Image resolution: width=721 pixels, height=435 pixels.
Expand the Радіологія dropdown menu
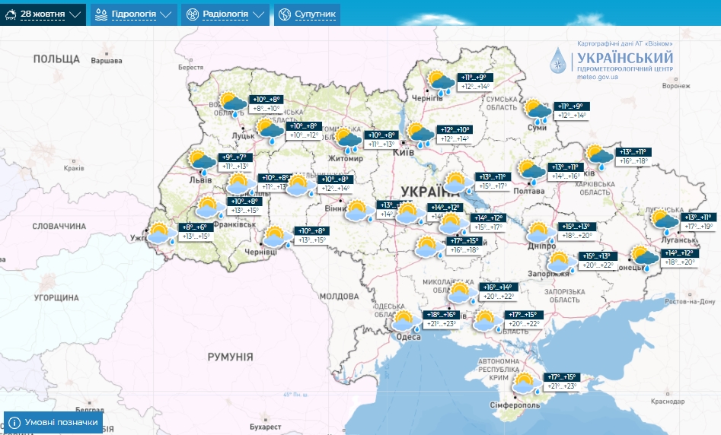[225, 14]
